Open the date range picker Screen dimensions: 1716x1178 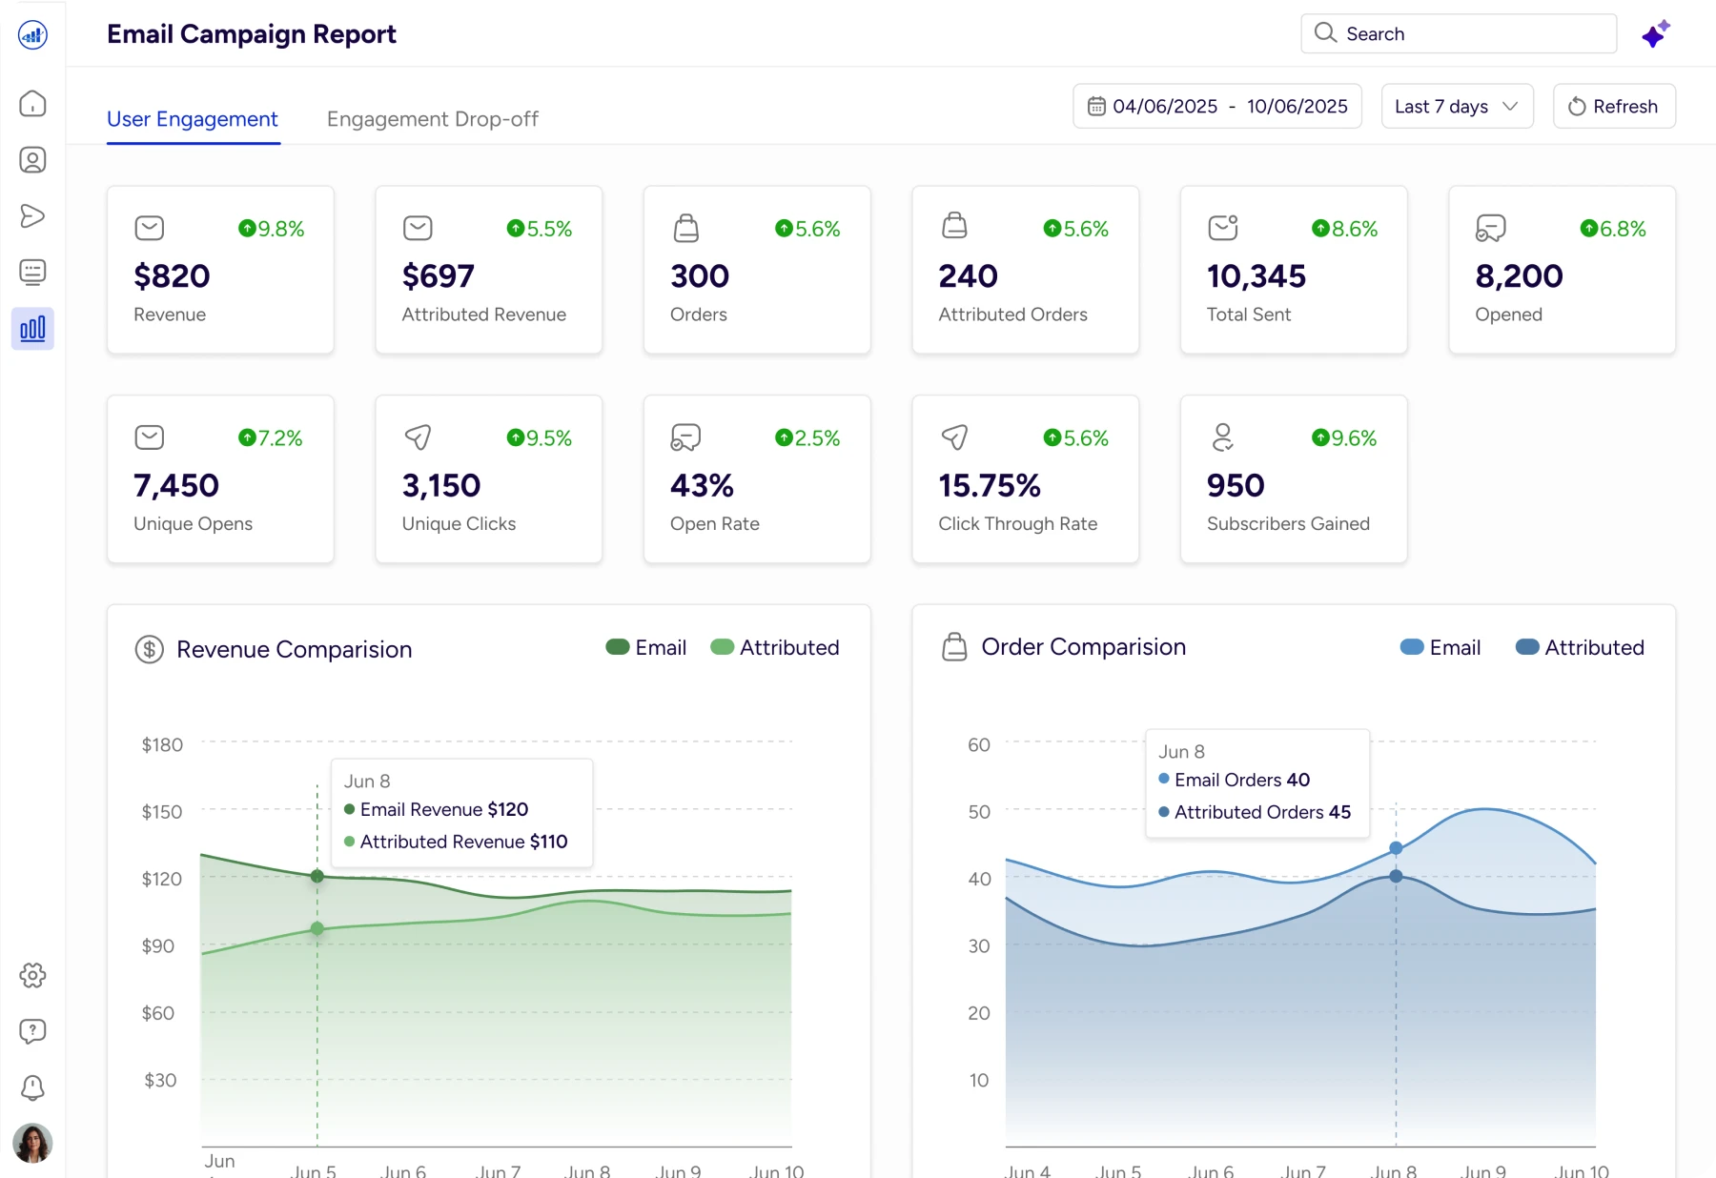coord(1217,107)
